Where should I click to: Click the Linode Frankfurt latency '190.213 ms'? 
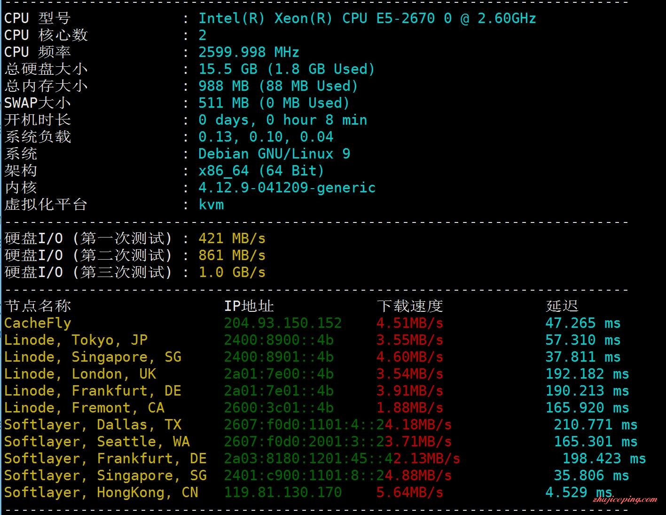tap(587, 391)
